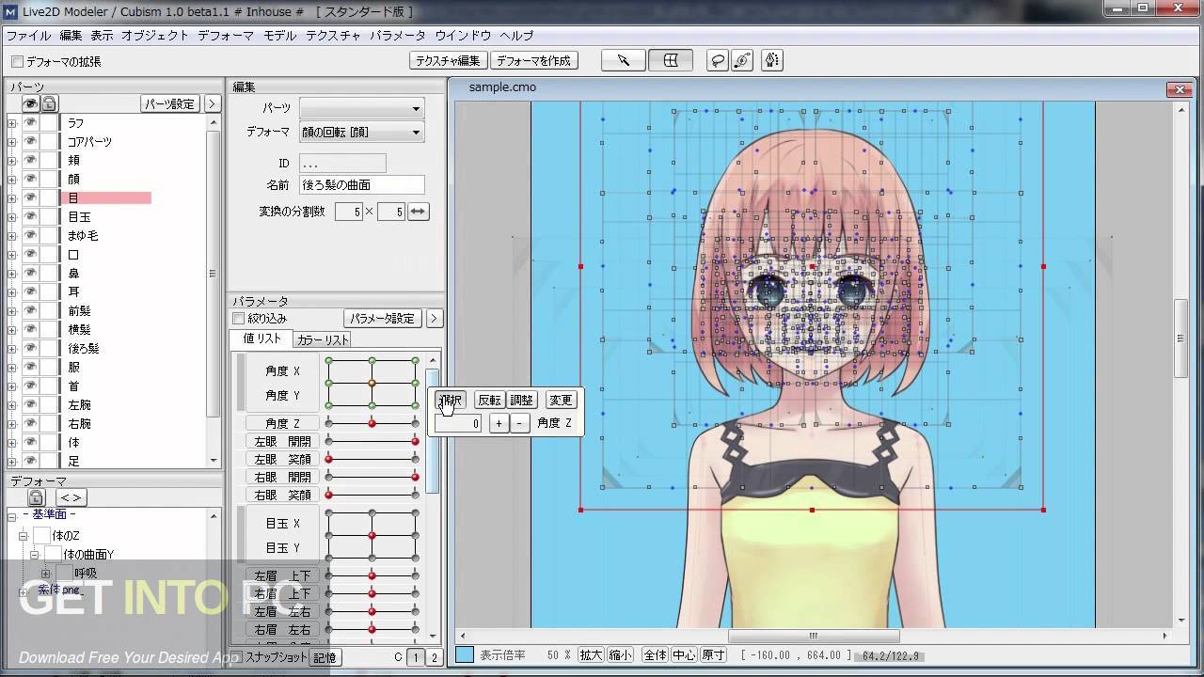Screen dimensions: 1204x677
Task: Click the 記憶 snapshot button
Action: coord(325,657)
